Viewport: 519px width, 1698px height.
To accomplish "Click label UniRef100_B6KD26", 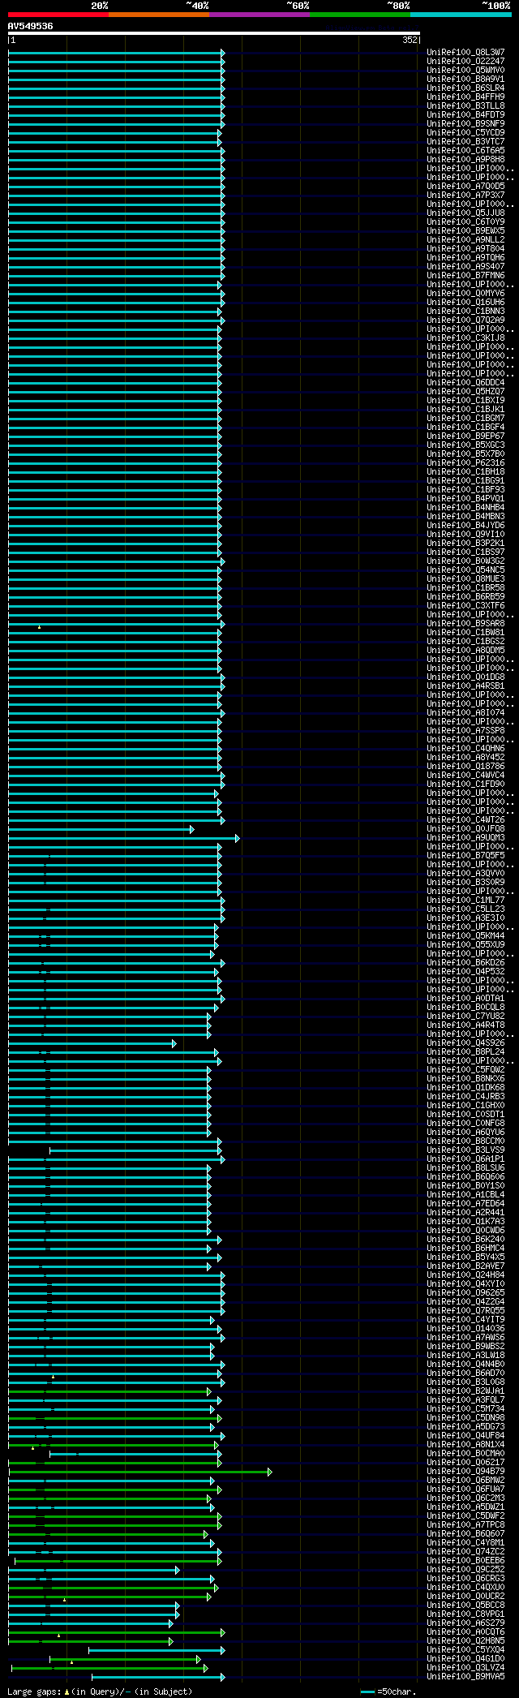I will tap(465, 962).
